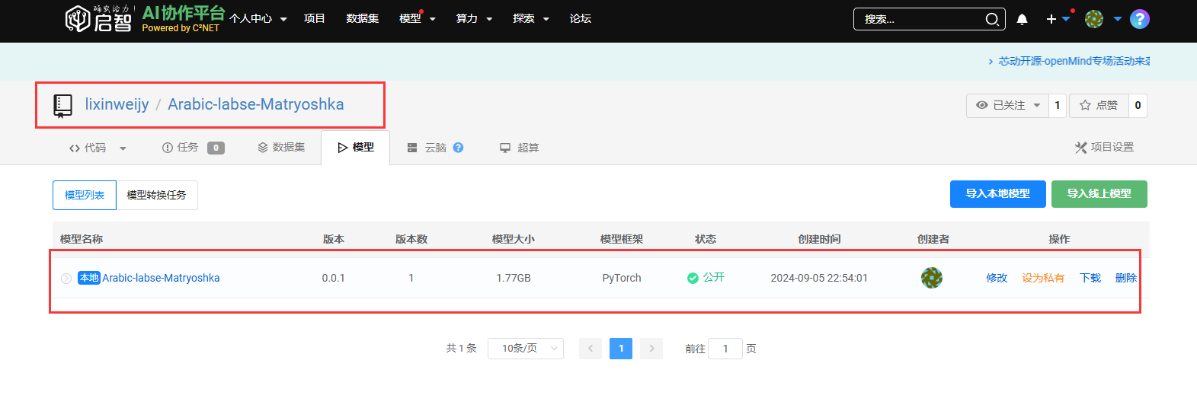The height and width of the screenshot is (408, 1197).
Task: Switch to the 数据集 repository tab
Action: pos(281,148)
